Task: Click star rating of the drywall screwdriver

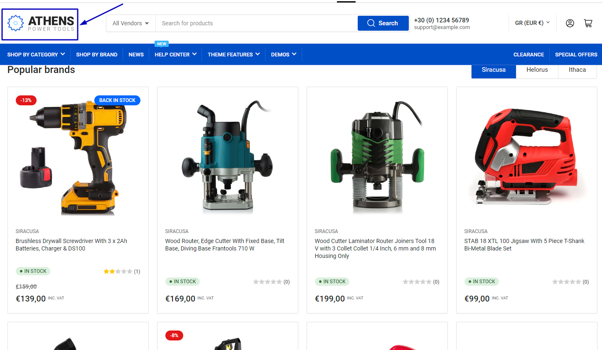Action: (118, 271)
